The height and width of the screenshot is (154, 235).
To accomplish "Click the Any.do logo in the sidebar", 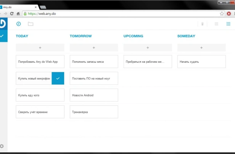I will [x=3, y=24].
